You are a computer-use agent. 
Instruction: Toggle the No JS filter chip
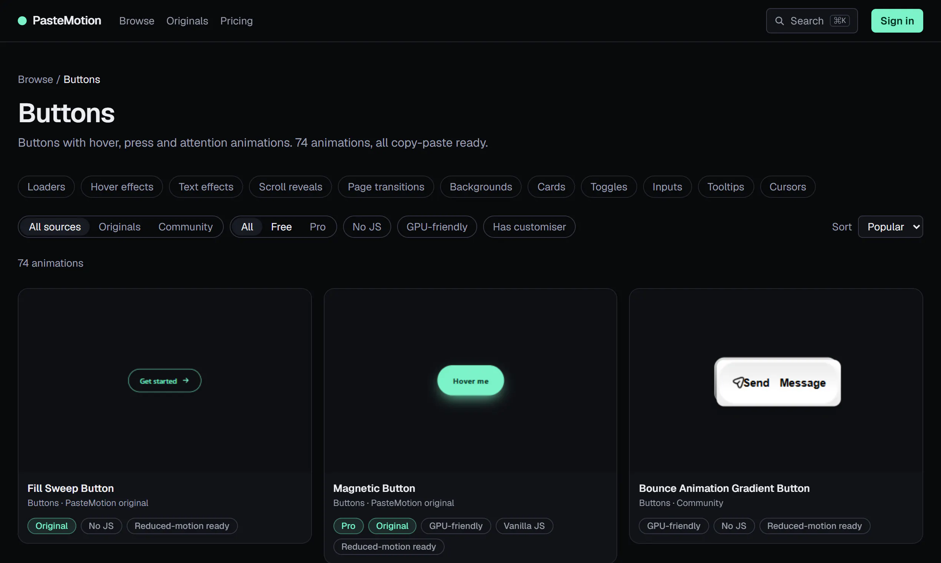[366, 227]
